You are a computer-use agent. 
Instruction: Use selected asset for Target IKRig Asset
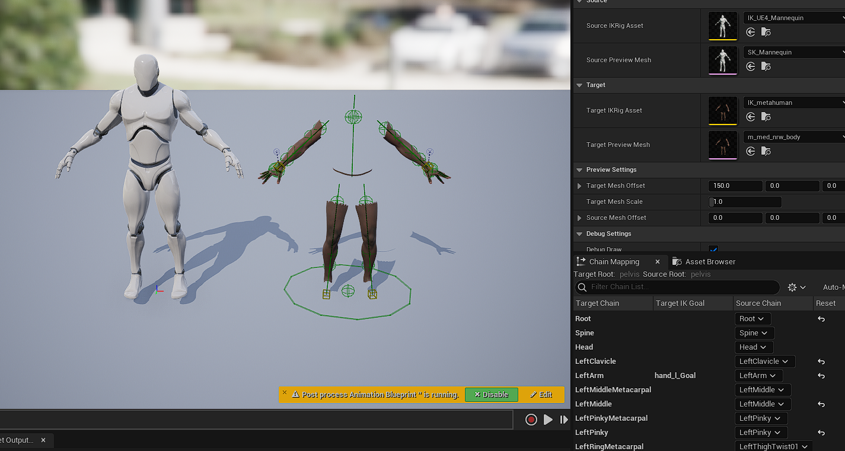point(751,117)
